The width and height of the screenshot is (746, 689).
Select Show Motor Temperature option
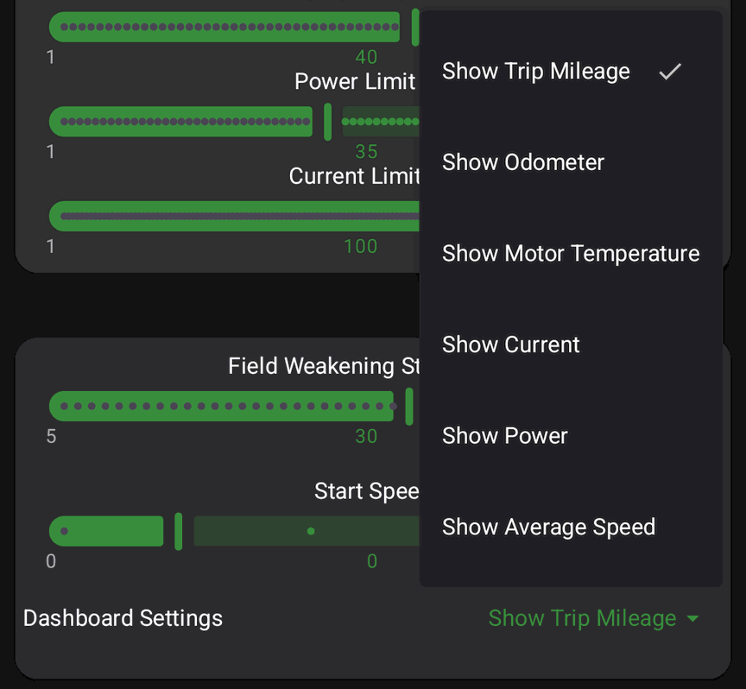[571, 253]
